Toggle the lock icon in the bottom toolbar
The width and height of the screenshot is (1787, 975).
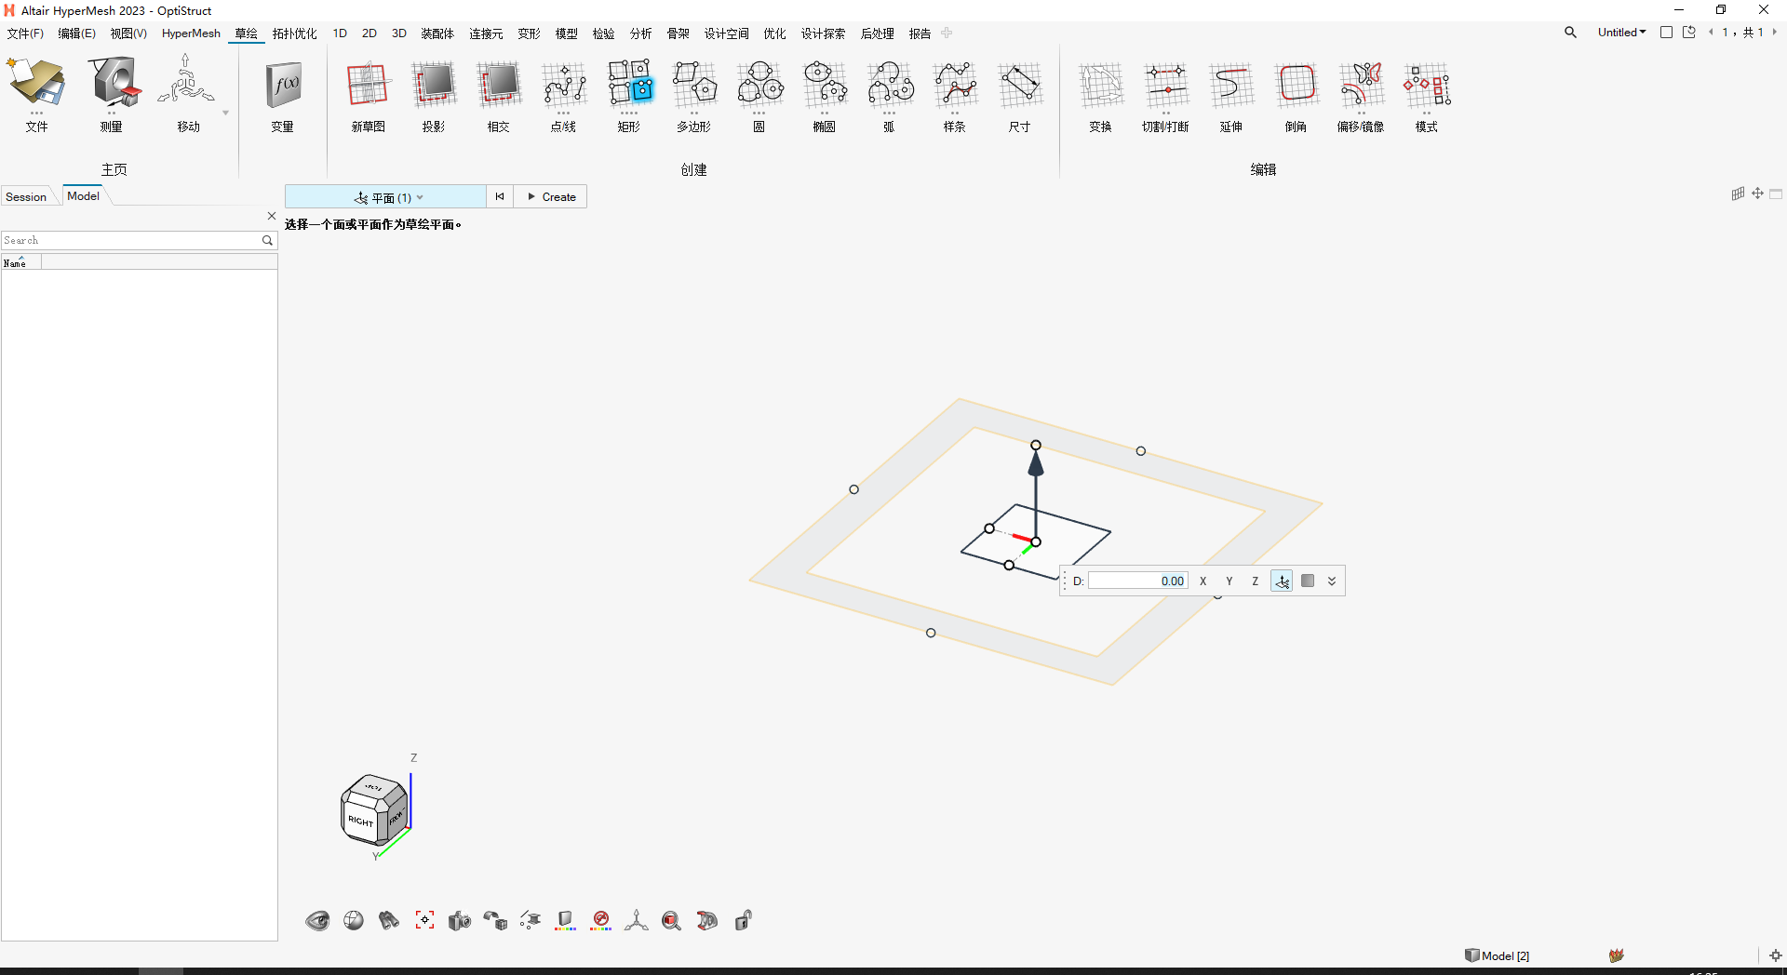coord(742,920)
